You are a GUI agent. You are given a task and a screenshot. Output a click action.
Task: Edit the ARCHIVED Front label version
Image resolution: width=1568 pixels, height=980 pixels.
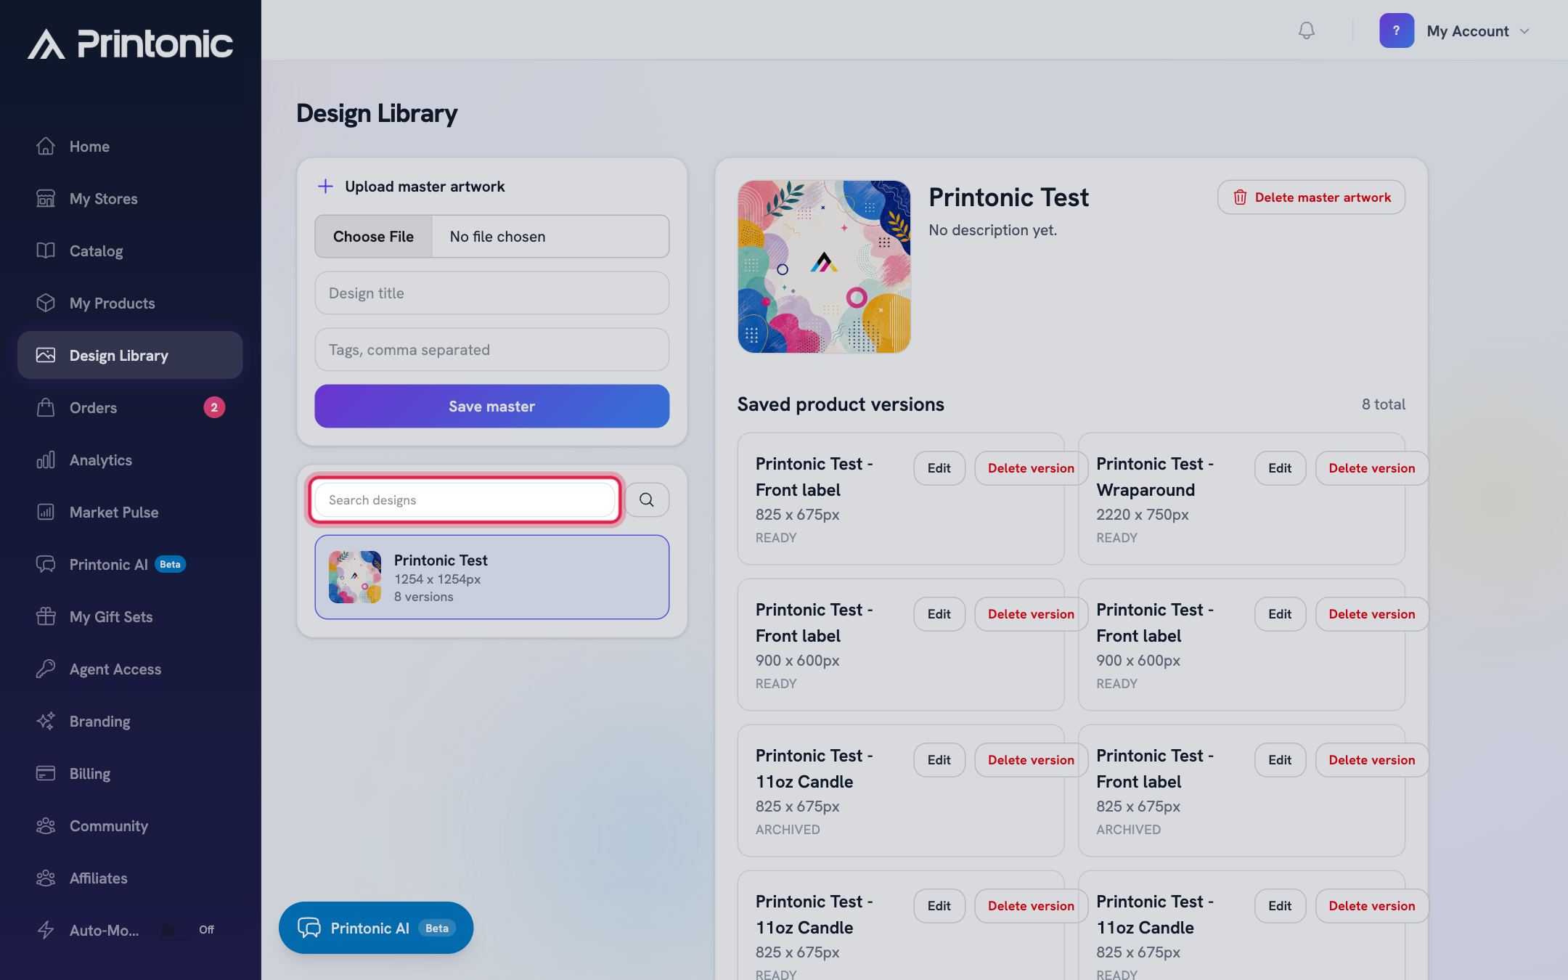[x=1280, y=760]
